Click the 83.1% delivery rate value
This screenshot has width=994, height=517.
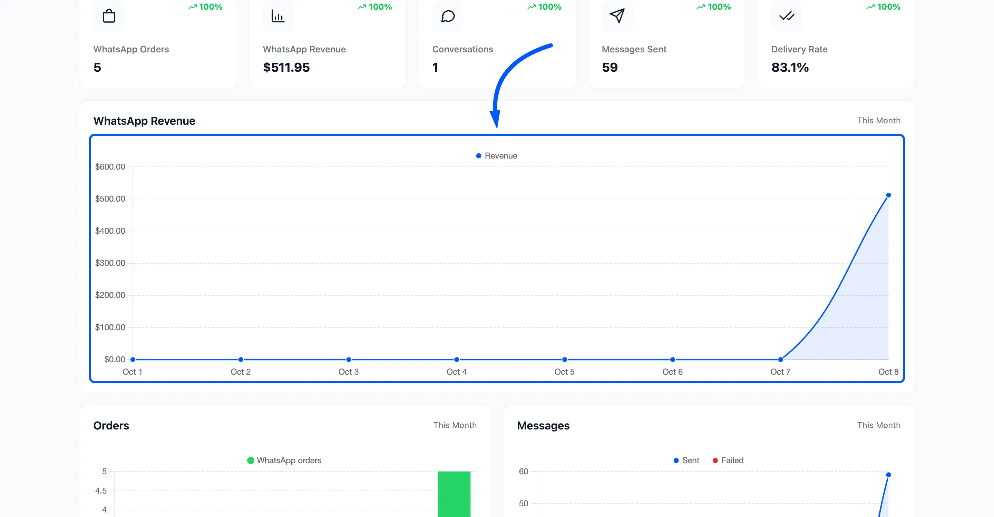pyautogui.click(x=790, y=68)
